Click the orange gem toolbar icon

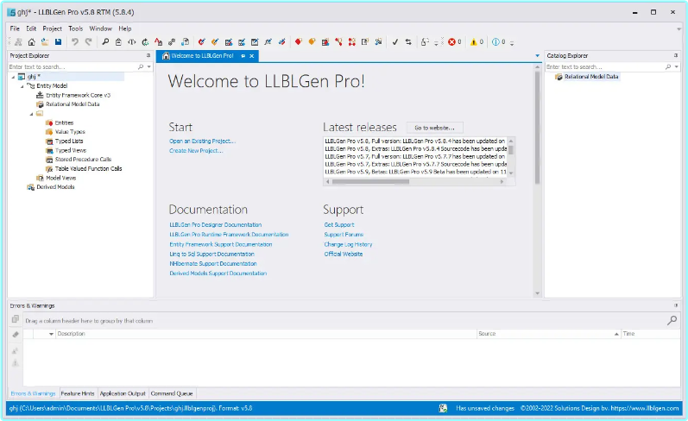pyautogui.click(x=312, y=41)
